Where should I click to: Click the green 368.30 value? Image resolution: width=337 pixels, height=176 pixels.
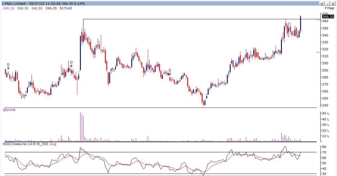(22, 8)
